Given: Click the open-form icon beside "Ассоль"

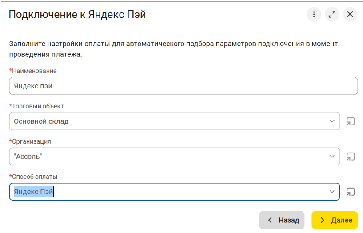Looking at the screenshot, I should 351,157.
